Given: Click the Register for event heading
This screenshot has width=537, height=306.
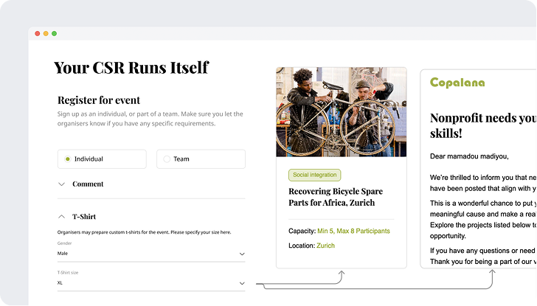Looking at the screenshot, I should coord(99,100).
